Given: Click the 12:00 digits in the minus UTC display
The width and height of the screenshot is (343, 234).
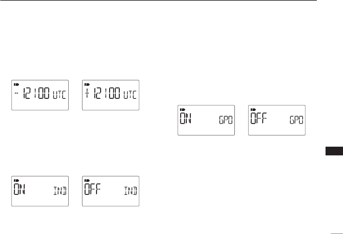Looking at the screenshot, I should coord(36,93).
